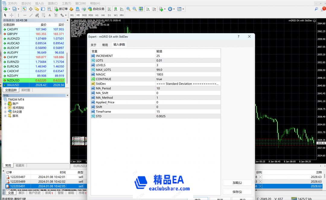Open the 图表(C) menu

click(x=53, y=3)
